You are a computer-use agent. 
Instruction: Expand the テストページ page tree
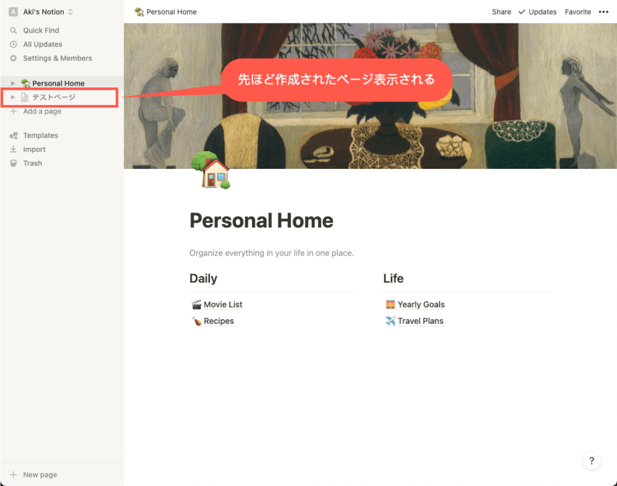13,97
